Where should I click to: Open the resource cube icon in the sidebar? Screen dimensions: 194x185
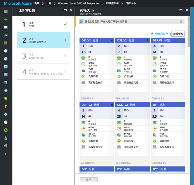6,35
